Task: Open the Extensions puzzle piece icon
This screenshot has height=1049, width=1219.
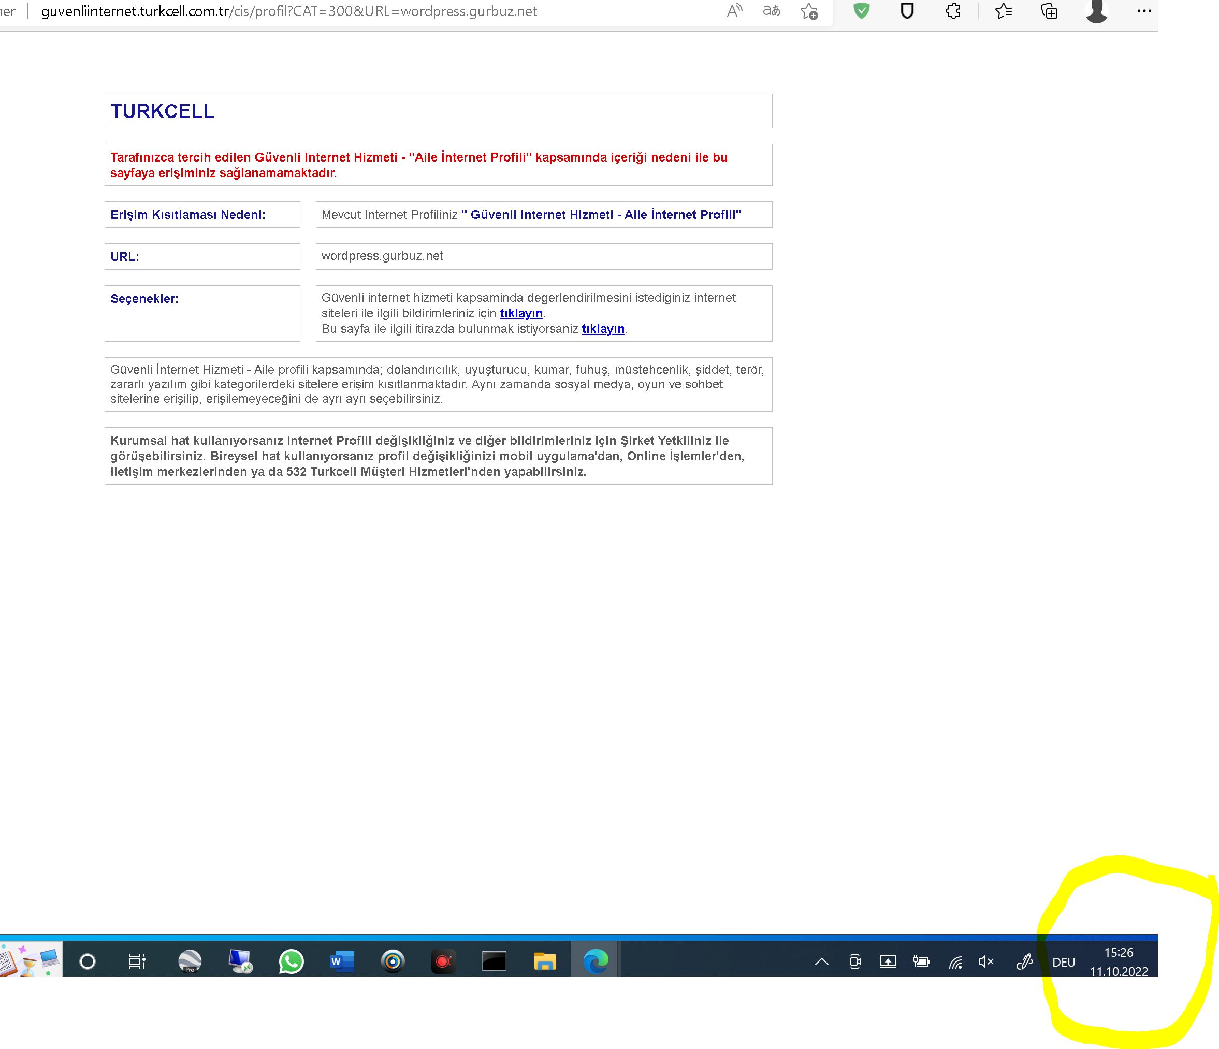Action: [x=953, y=10]
